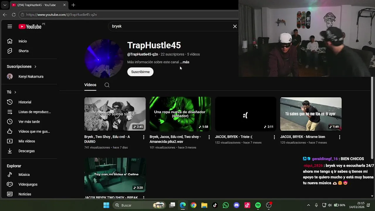
Task: Play the A DIARIO video thumbnail
Action: [115, 114]
